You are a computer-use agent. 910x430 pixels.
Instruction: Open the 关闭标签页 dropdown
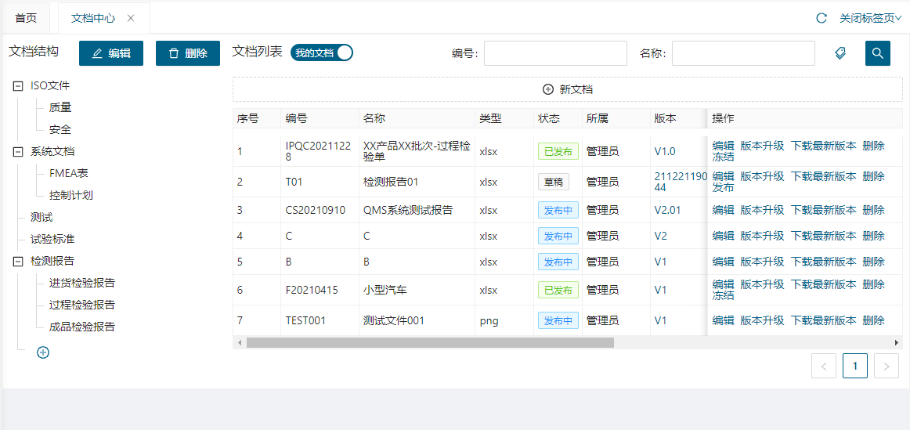tap(870, 18)
